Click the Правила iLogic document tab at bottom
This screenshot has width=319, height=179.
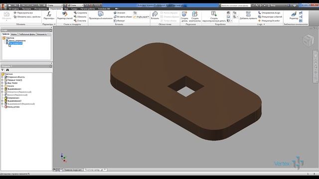point(73,170)
